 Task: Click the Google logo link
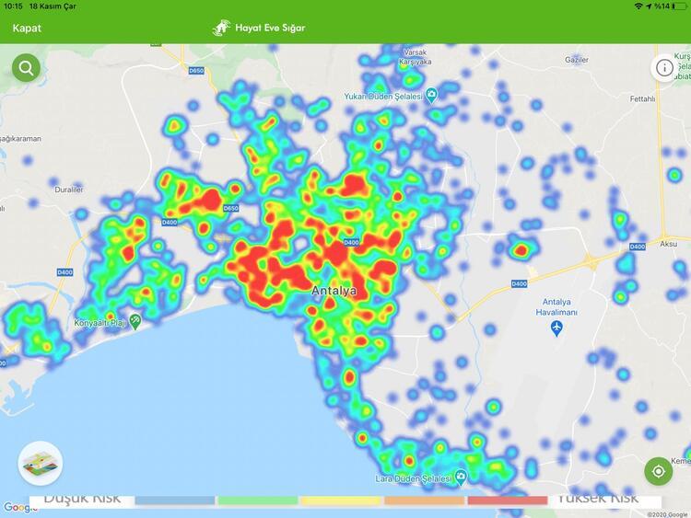[x=16, y=507]
